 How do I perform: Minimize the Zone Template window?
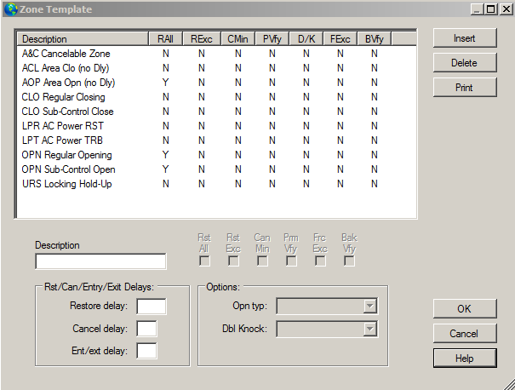[478, 9]
